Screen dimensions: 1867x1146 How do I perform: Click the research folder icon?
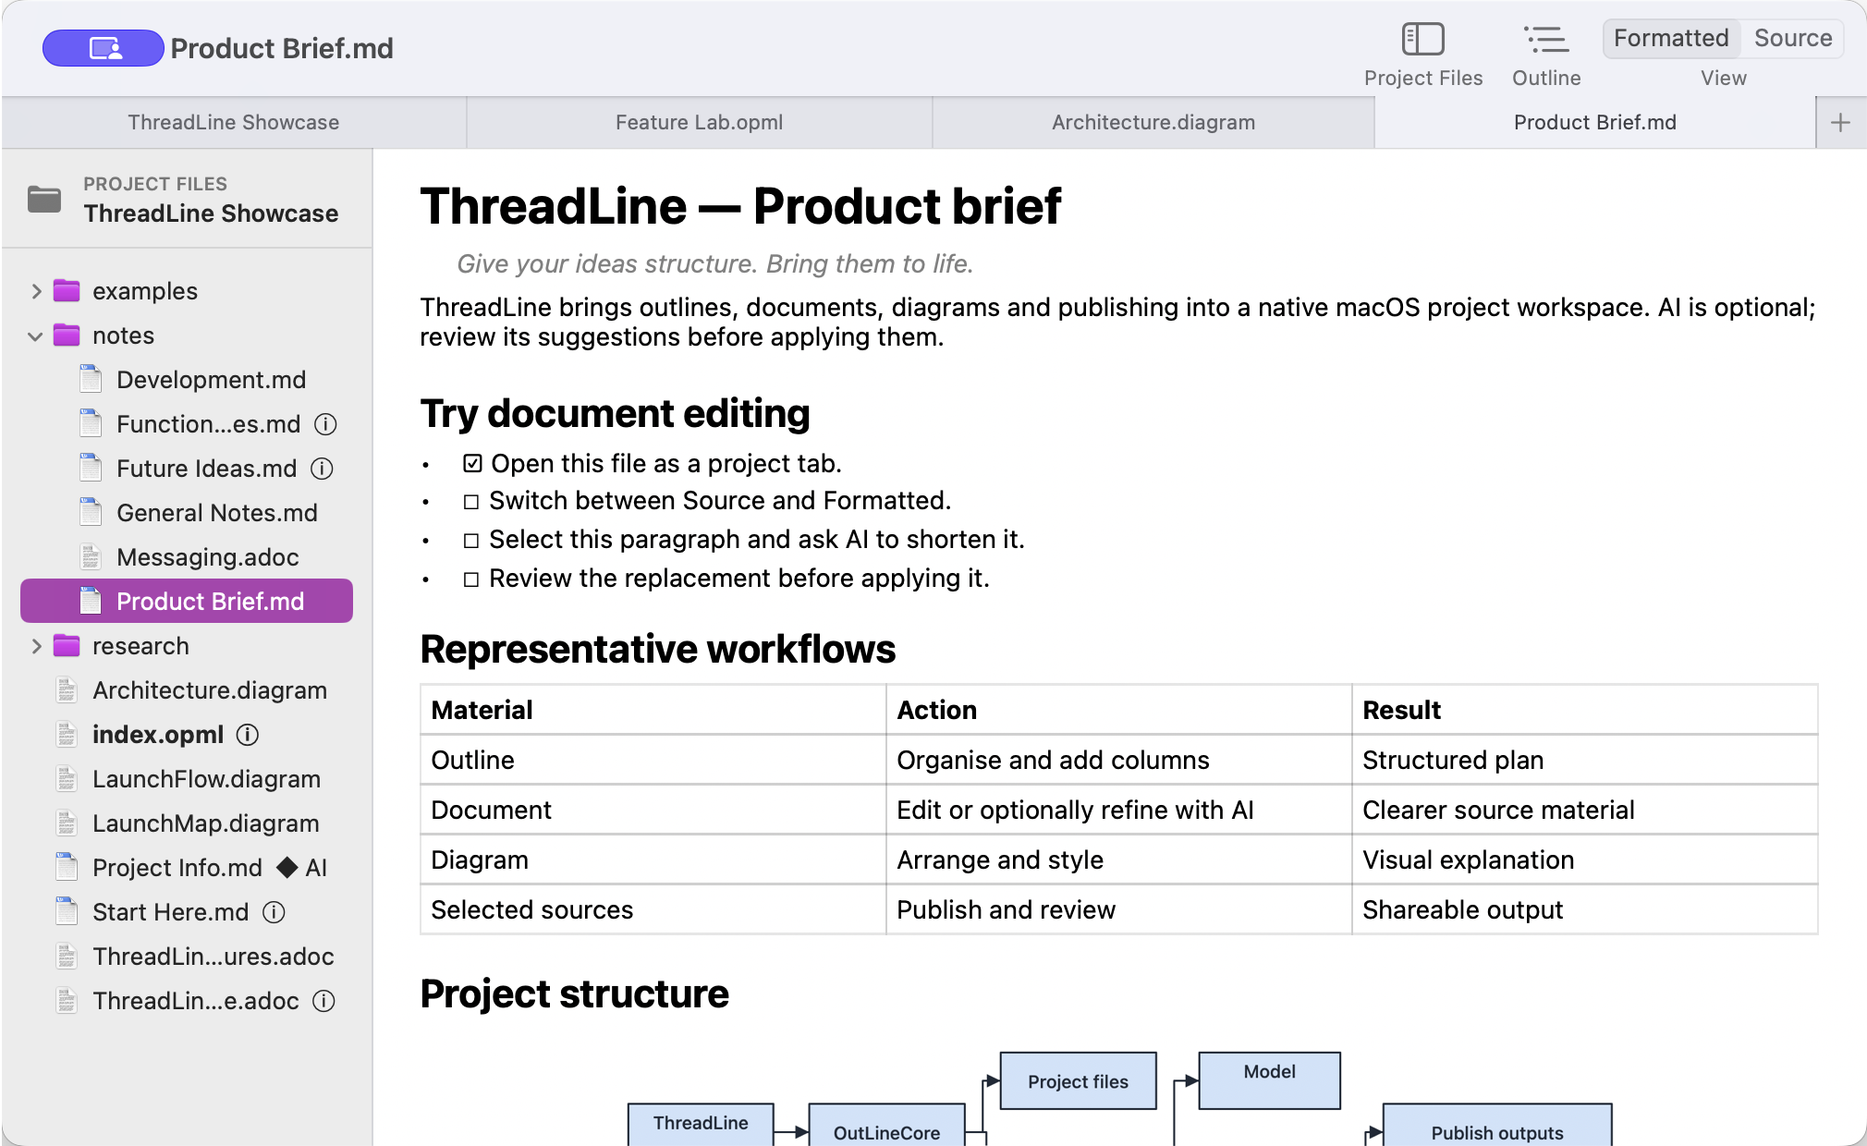[x=67, y=646]
